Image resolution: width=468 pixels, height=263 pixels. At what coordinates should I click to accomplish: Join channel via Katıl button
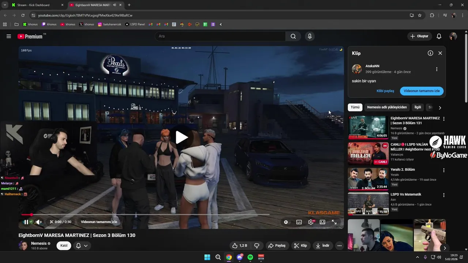tap(64, 245)
